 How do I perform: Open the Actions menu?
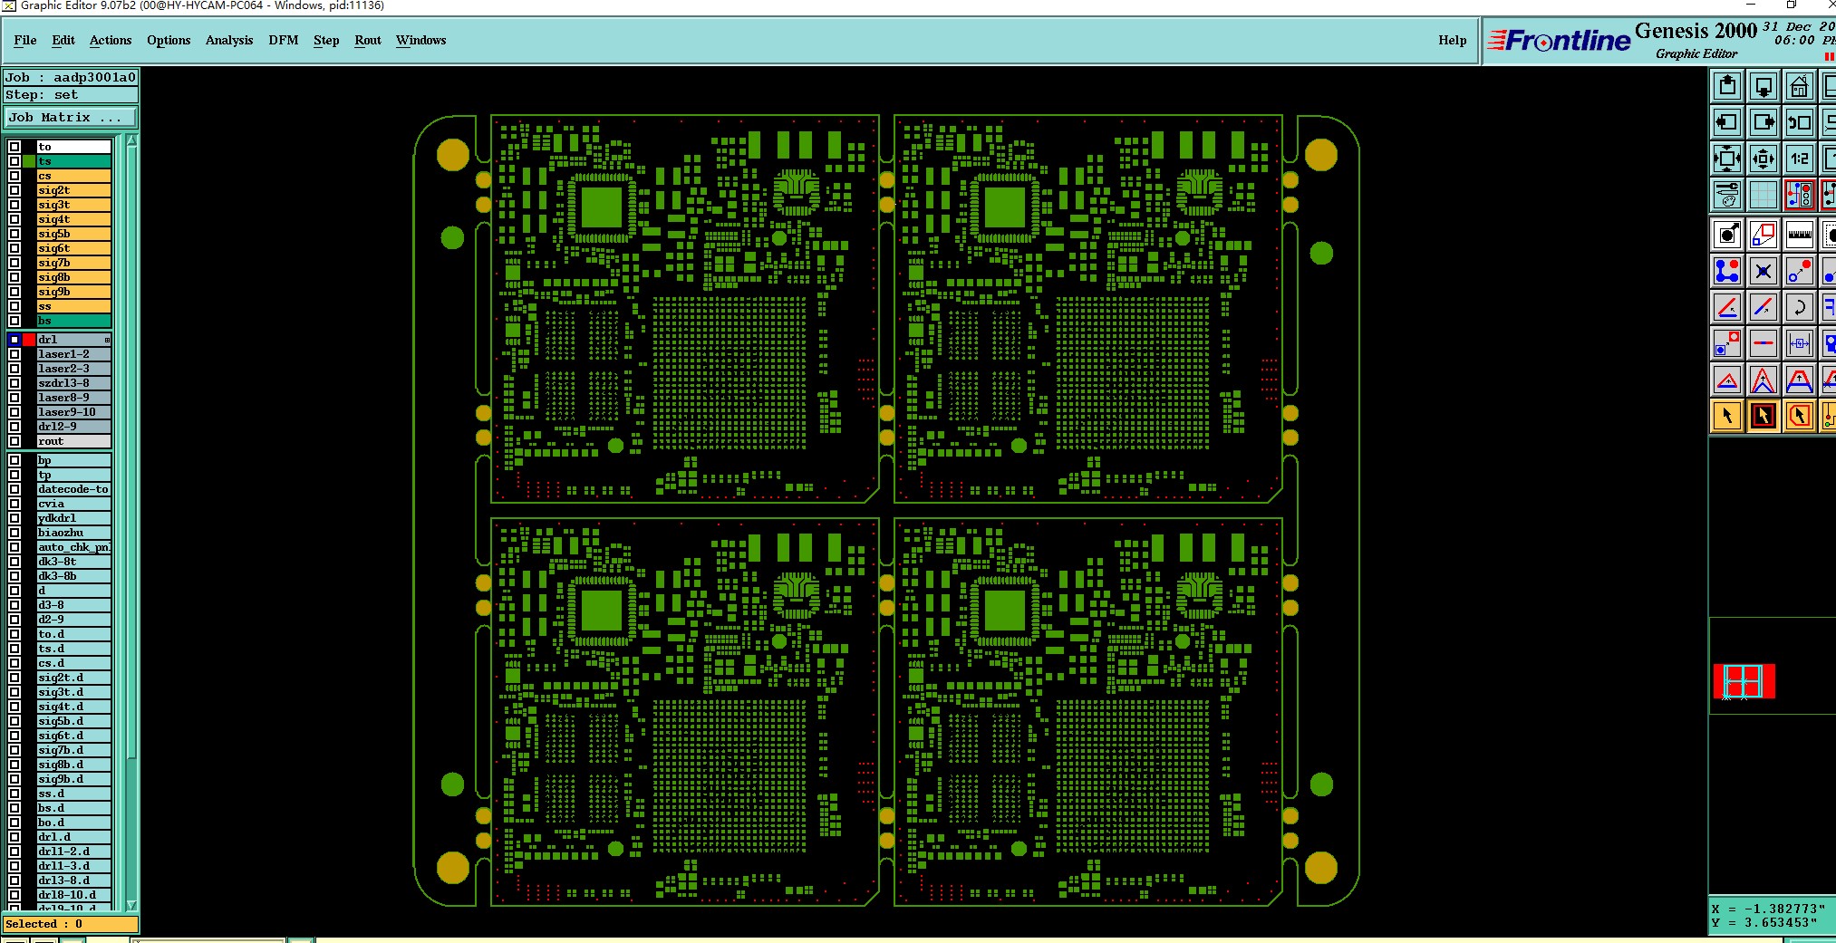point(111,40)
